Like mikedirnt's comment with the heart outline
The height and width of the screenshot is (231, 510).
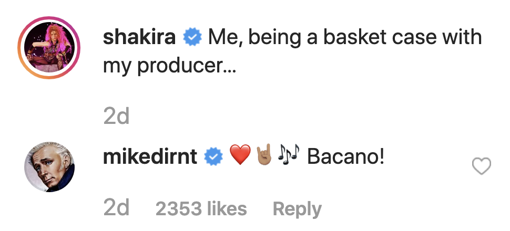click(x=482, y=167)
